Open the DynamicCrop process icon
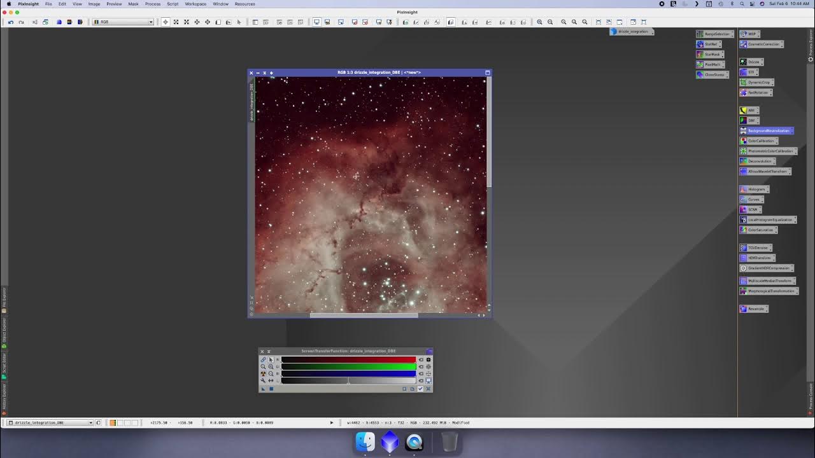The height and width of the screenshot is (458, 815). [x=757, y=82]
